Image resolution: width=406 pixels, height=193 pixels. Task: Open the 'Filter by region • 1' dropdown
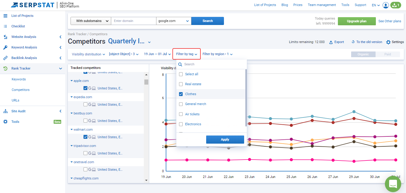pos(217,54)
